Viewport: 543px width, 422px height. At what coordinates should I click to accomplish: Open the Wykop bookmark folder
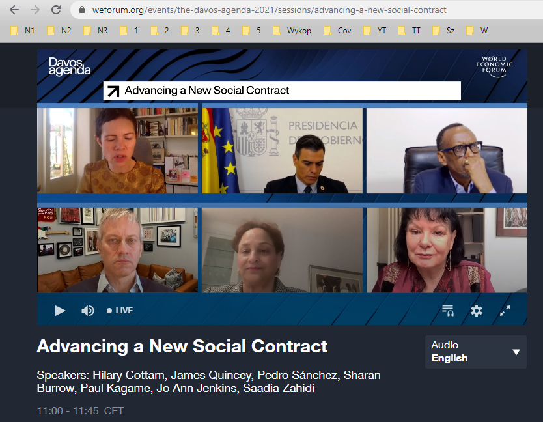pyautogui.click(x=292, y=31)
